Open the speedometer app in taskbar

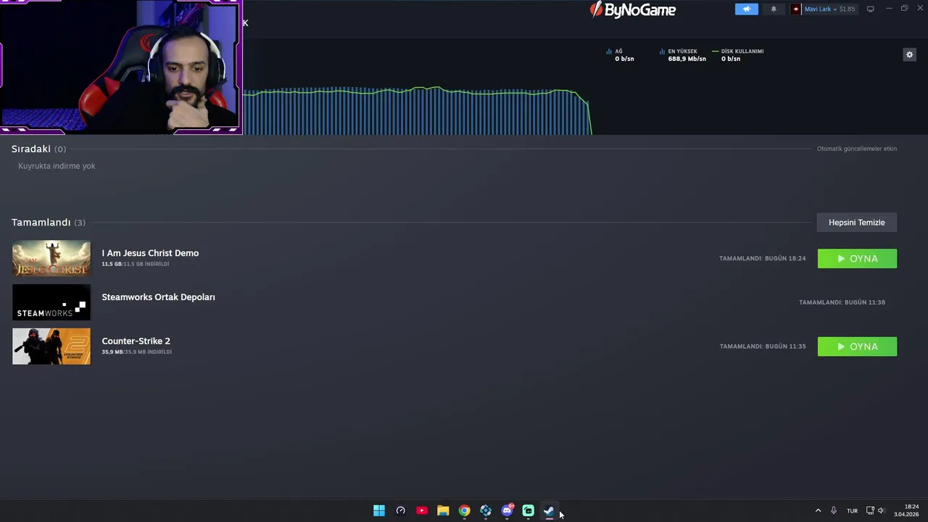coord(400,511)
